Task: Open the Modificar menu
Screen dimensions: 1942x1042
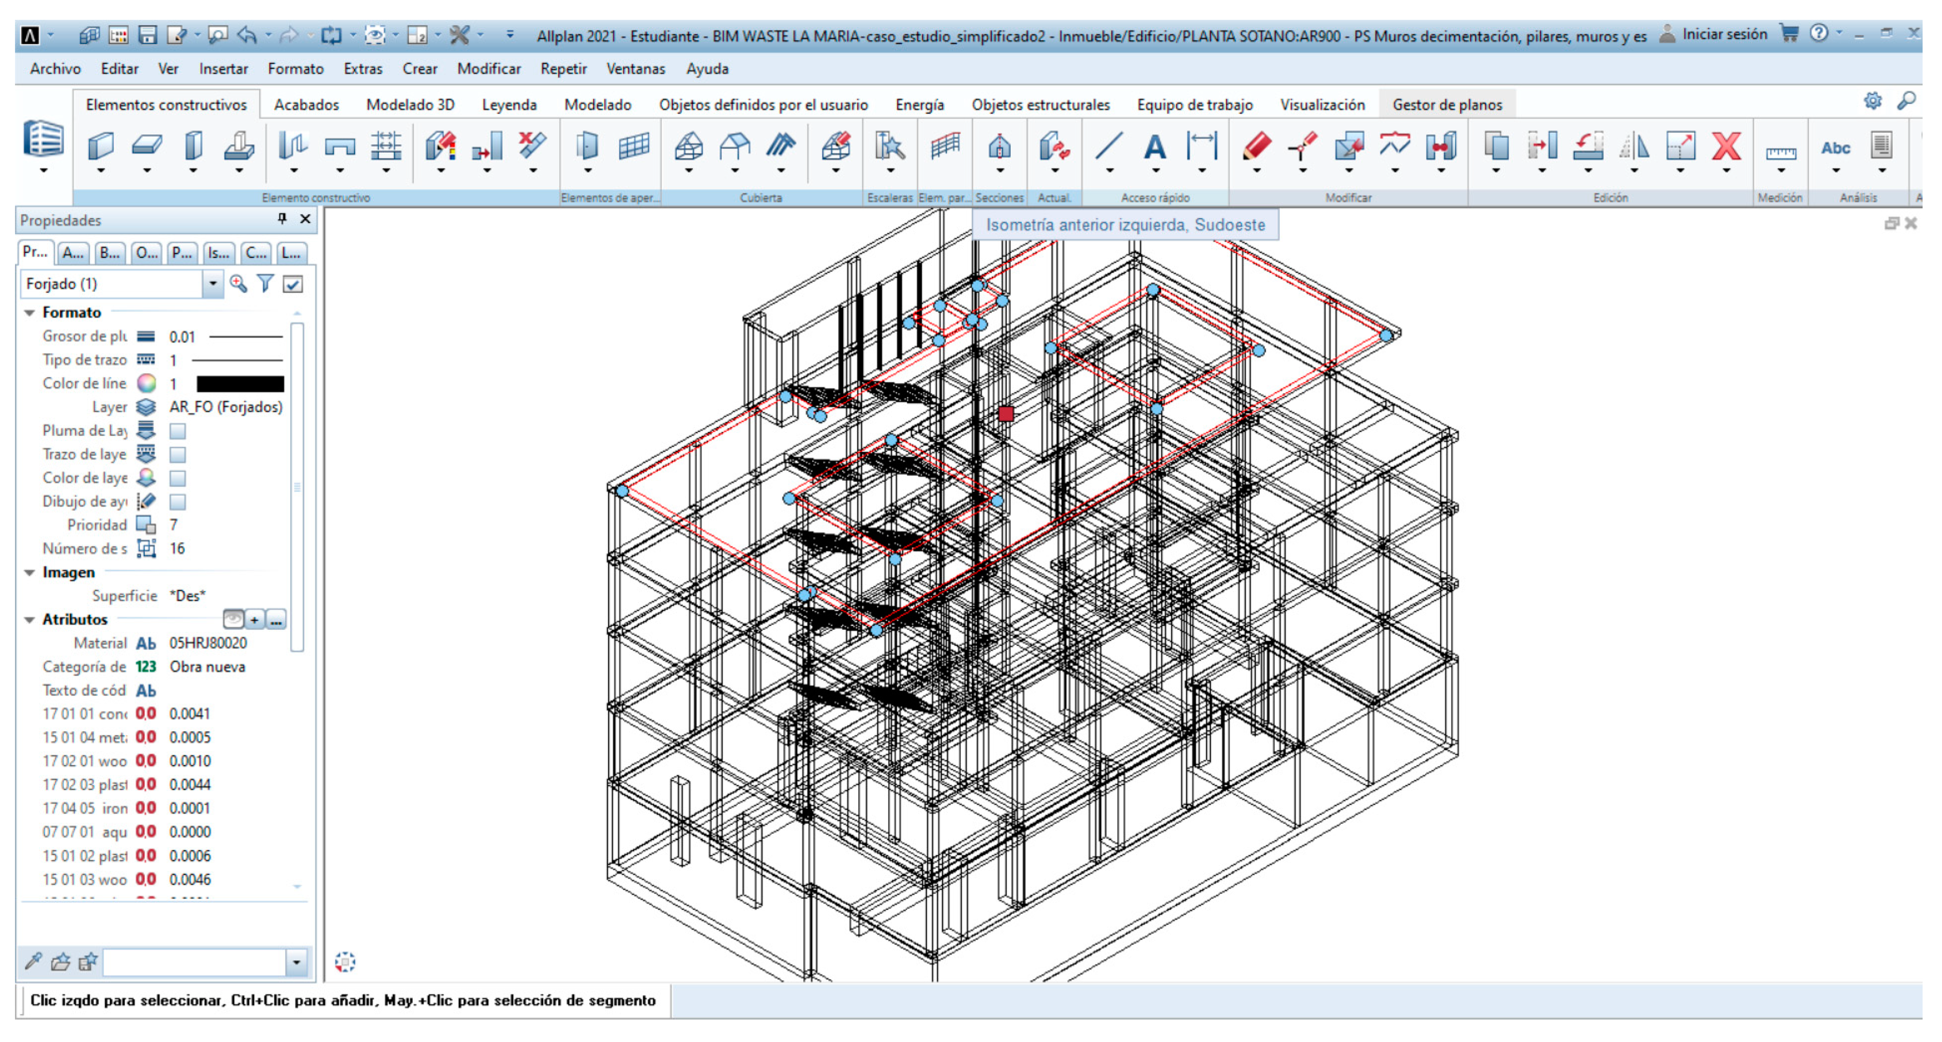Action: click(489, 69)
